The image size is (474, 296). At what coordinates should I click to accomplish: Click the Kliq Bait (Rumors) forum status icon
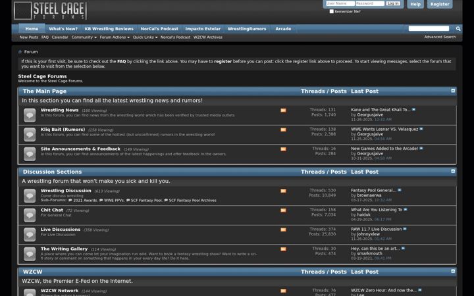tap(30, 135)
